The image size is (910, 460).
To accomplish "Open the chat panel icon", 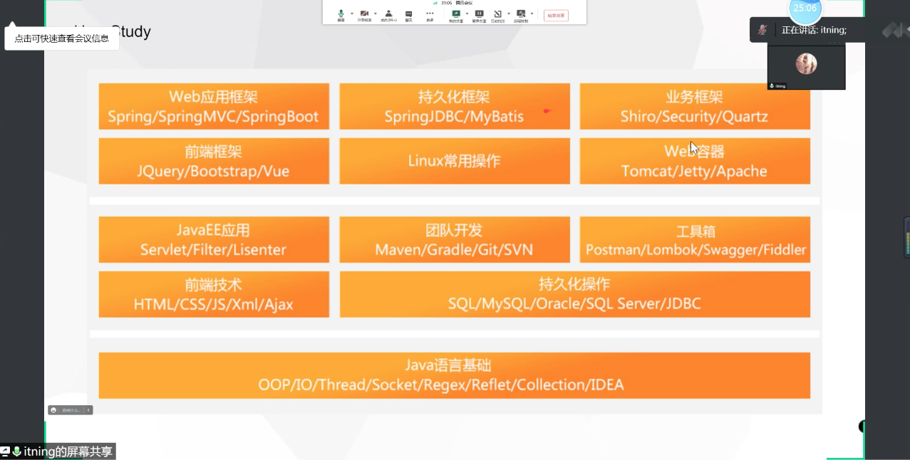I will point(408,16).
